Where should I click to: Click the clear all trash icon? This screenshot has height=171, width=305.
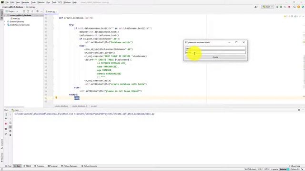pyautogui.click(x=10, y=135)
